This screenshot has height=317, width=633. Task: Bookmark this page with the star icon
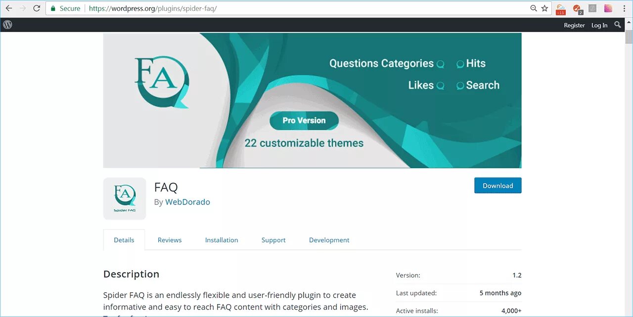544,8
